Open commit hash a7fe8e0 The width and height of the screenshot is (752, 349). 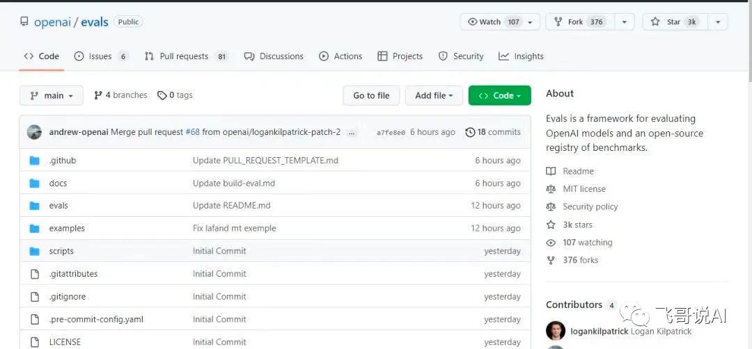coord(391,133)
